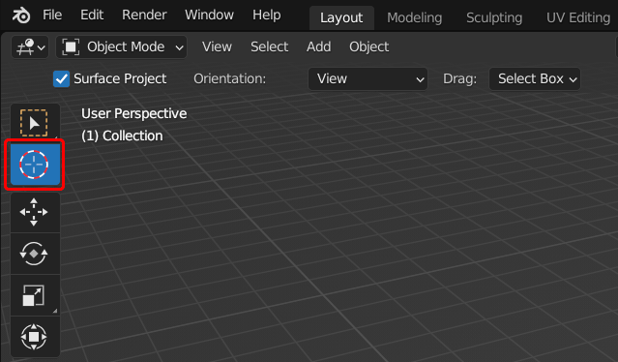Viewport: 618px width, 362px height.
Task: Select the 3D Cursor tool
Action: (35, 165)
